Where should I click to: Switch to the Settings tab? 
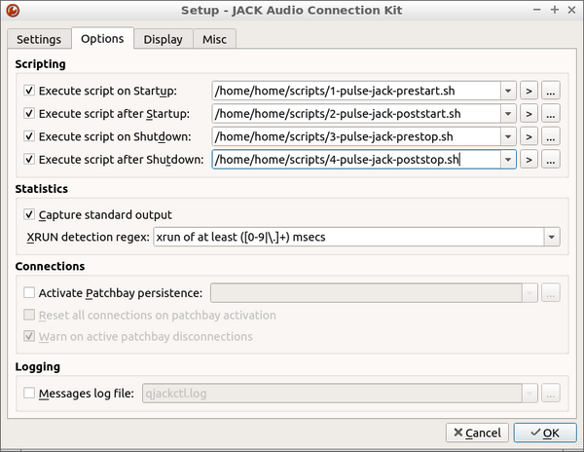coord(38,39)
